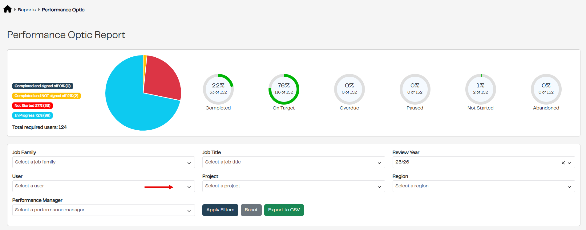Export the report to CSV
Viewport: 586px width, 230px height.
pyautogui.click(x=284, y=210)
